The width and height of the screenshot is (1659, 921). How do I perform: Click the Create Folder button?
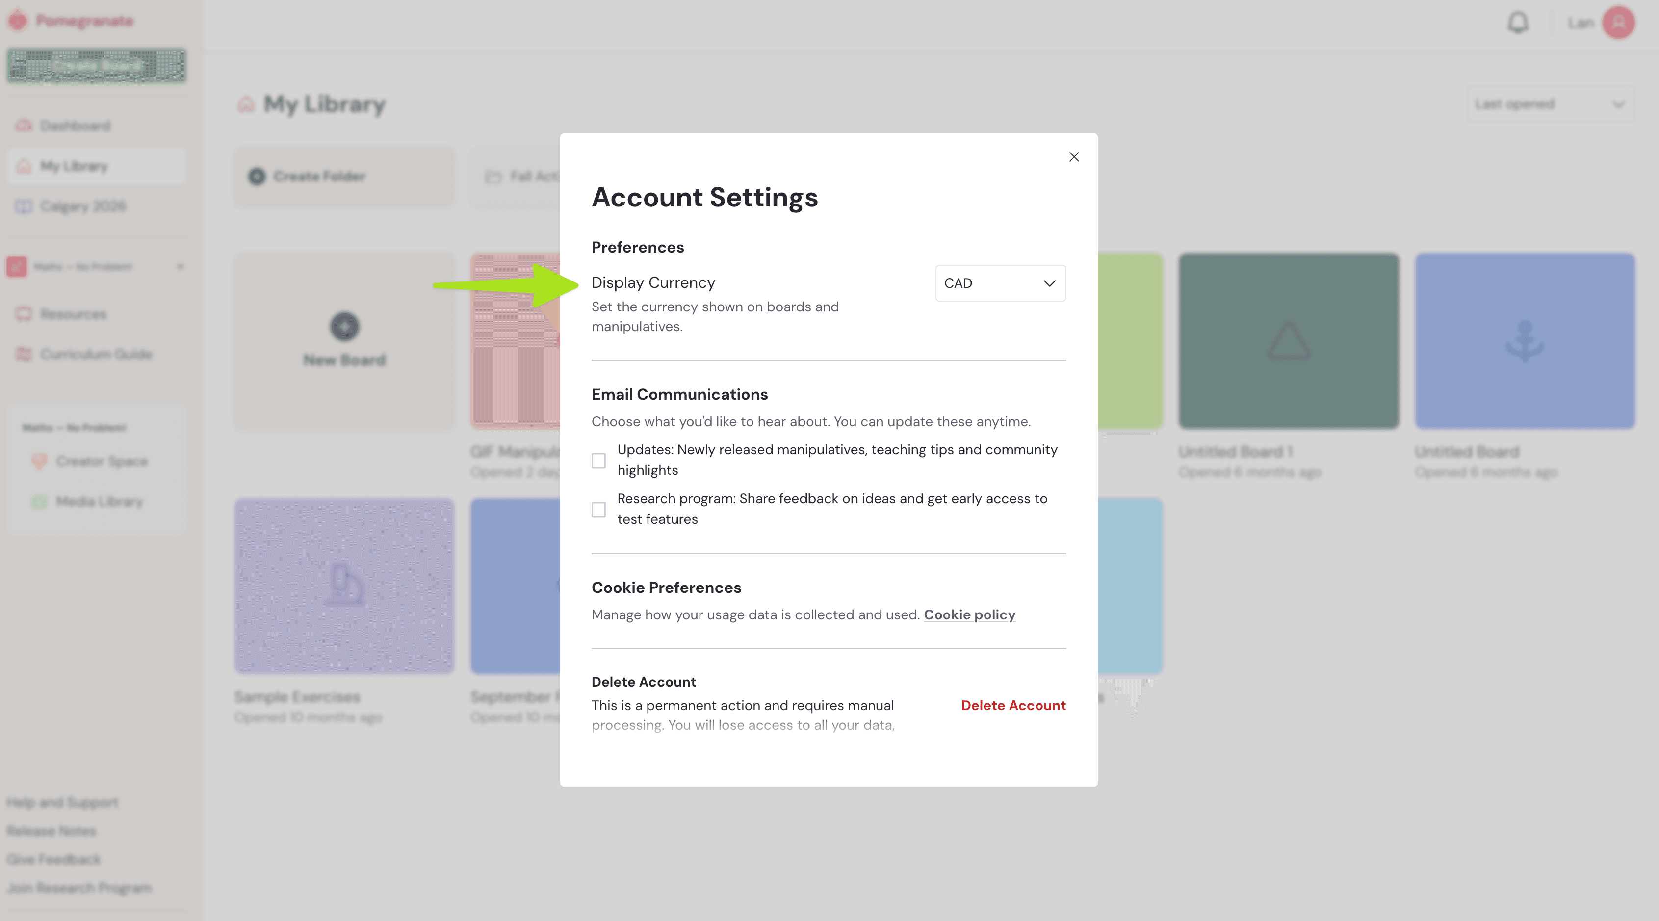click(344, 177)
